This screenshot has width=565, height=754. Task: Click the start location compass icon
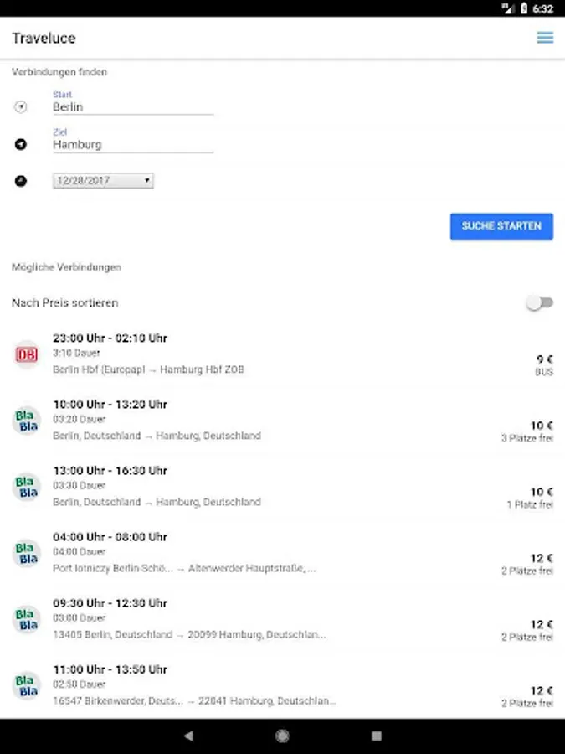coord(21,107)
